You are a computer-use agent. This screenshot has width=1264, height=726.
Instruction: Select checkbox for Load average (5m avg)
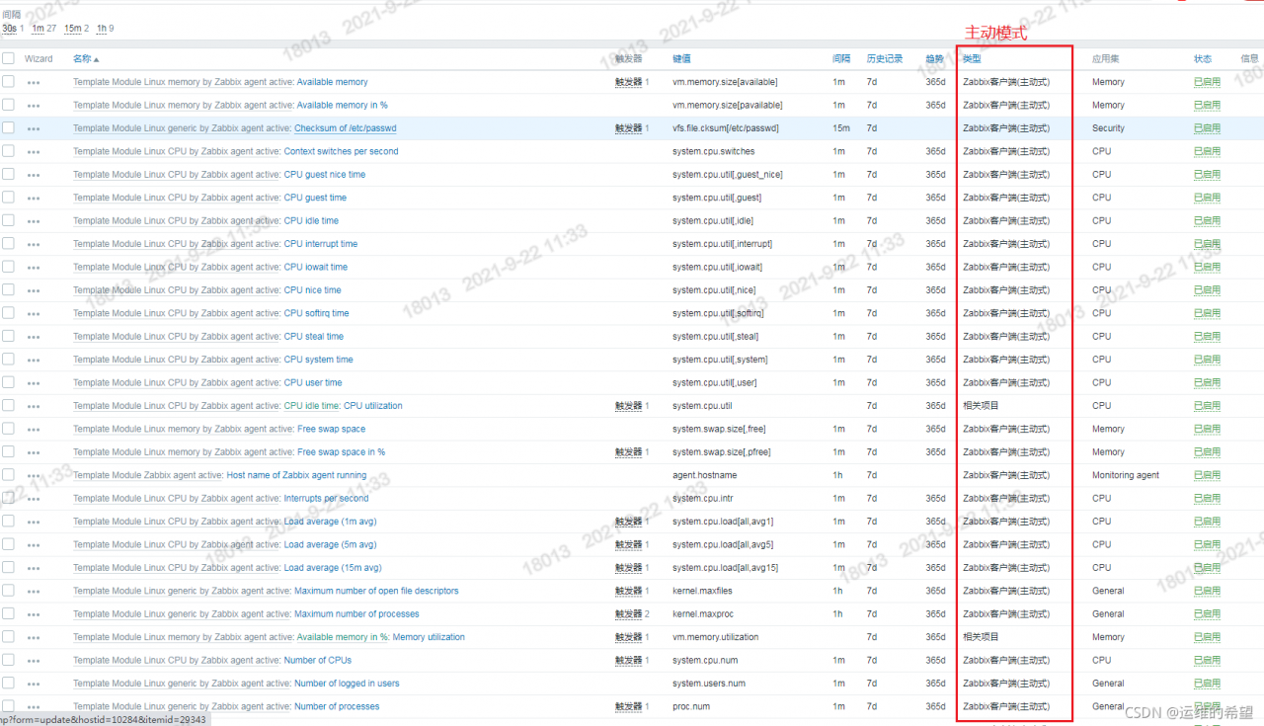point(8,544)
